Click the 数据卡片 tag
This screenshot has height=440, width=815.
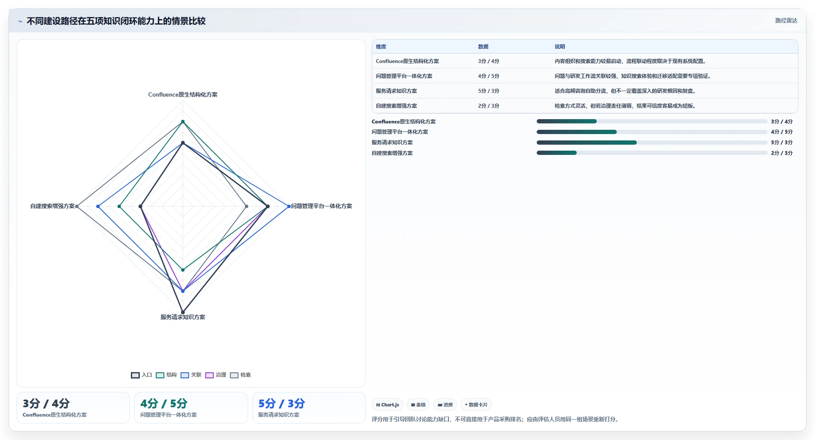coord(476,405)
